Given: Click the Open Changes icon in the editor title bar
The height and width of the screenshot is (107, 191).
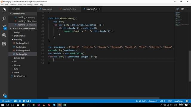Looking at the screenshot, I should click(177, 9).
